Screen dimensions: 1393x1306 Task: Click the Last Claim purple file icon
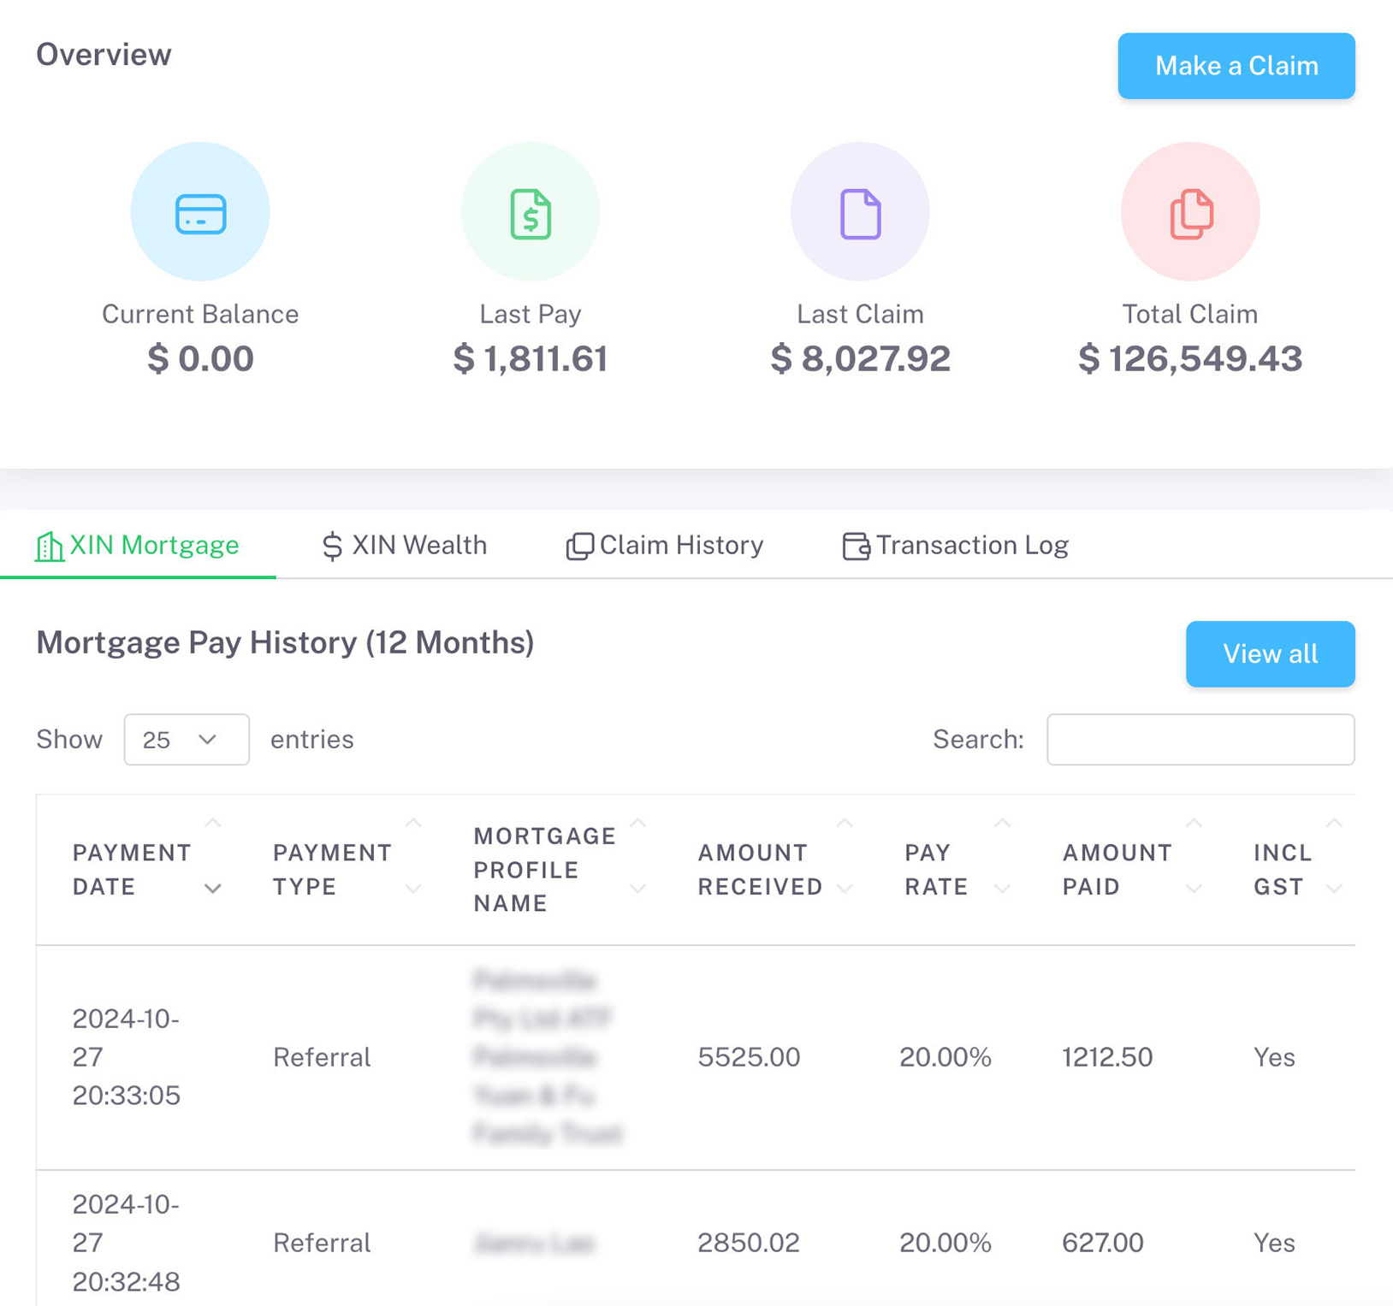click(x=860, y=213)
